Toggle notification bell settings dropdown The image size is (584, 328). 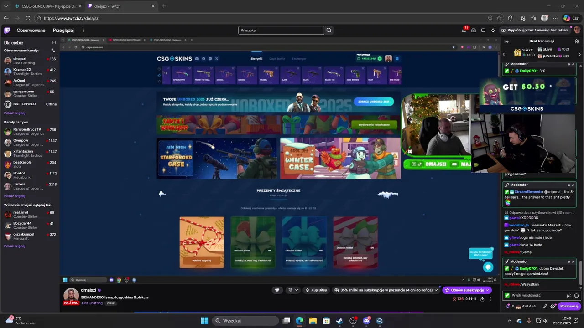(x=292, y=290)
